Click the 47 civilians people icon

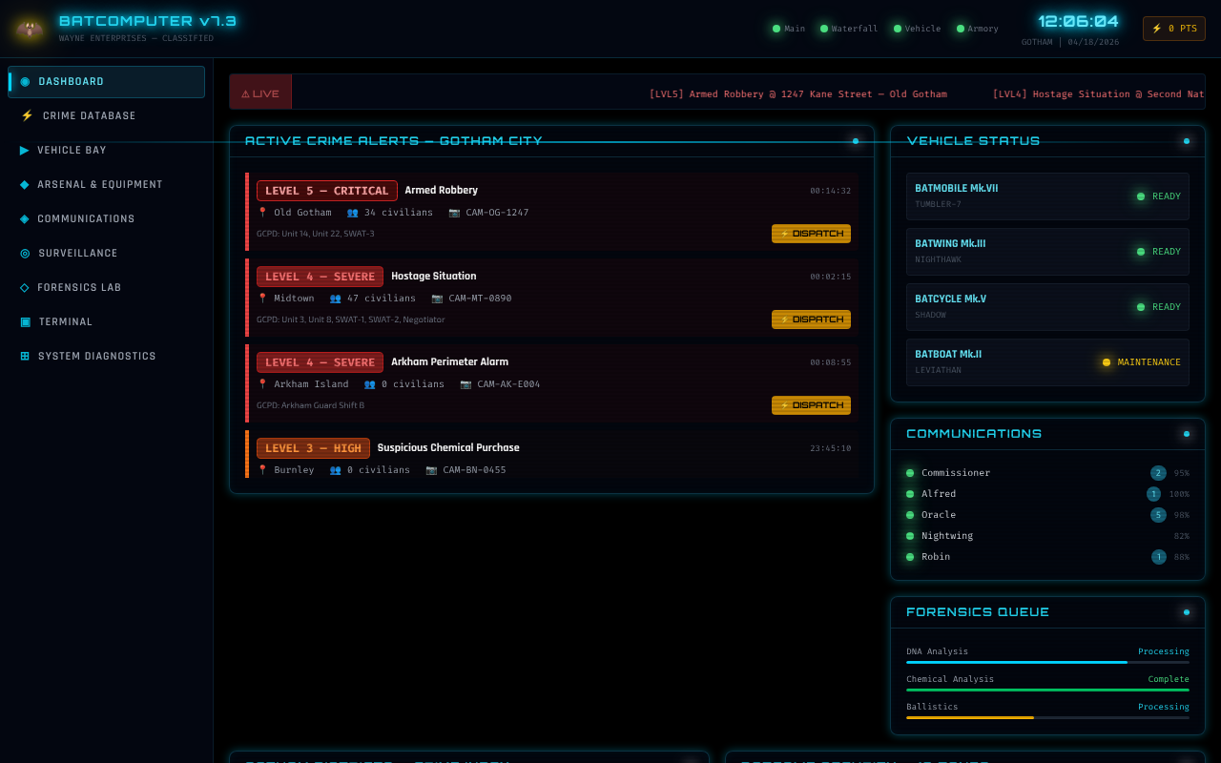click(335, 299)
